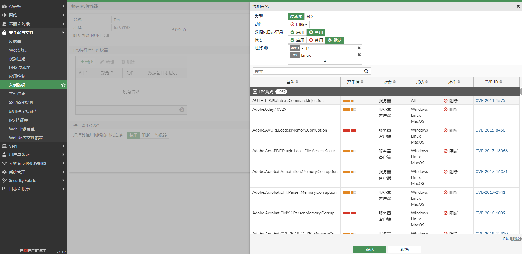The height and width of the screenshot is (254, 522).
Task: Click severity bar of Adobe.AVURLLoader row
Action: tap(349, 130)
